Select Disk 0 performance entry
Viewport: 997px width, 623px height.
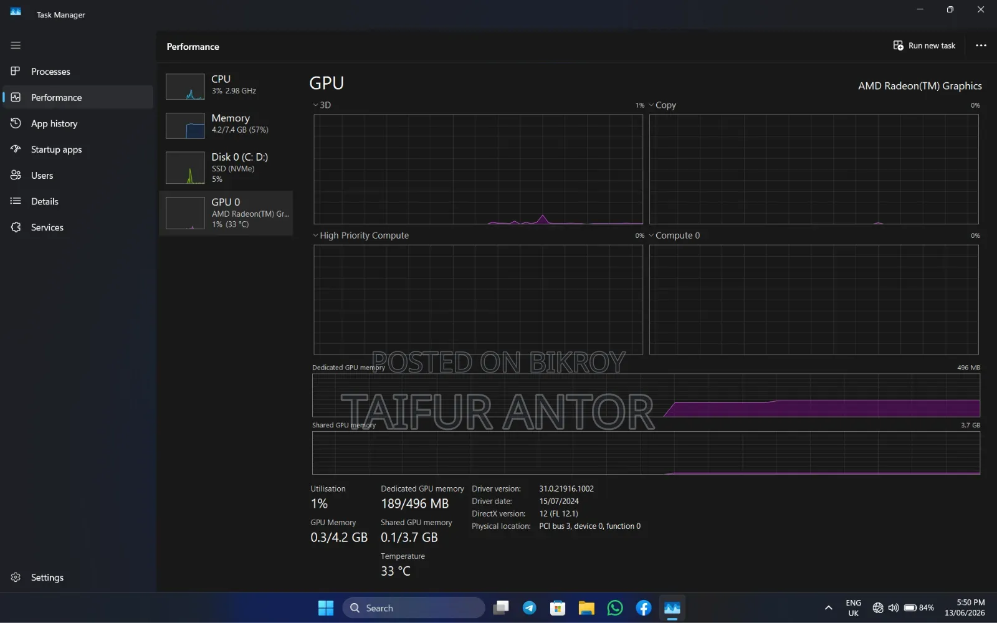[226, 167]
